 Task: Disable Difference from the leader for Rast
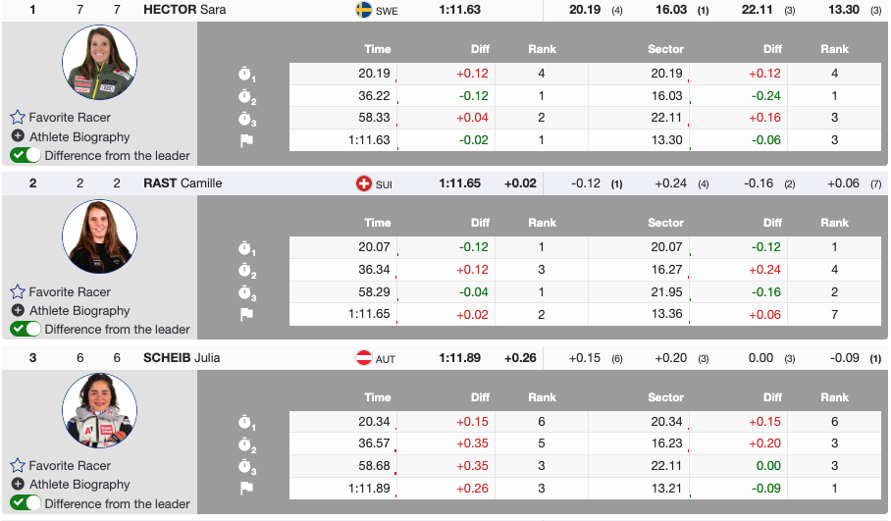tap(26, 329)
